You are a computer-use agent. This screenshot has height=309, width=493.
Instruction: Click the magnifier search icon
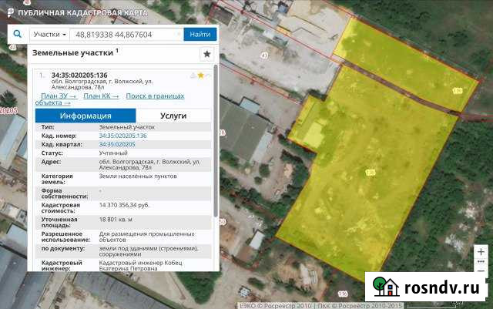click(x=16, y=35)
